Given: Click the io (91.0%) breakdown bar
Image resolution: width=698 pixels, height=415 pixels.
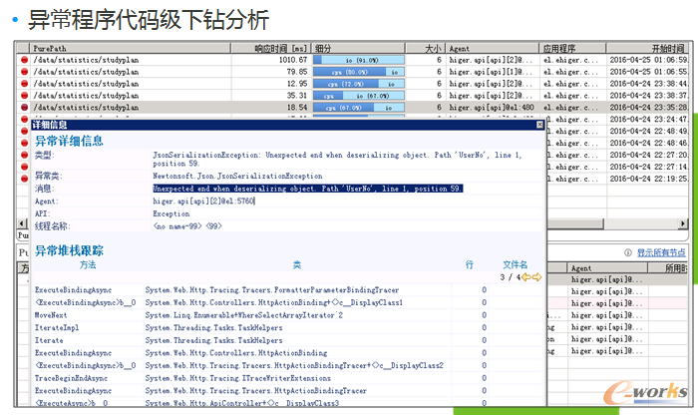Looking at the screenshot, I should [x=359, y=61].
